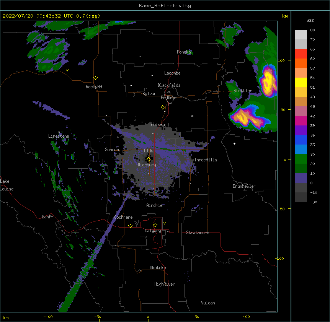This screenshot has width=330, height=322.
Task: Click the Ponoka city label
Action: (x=184, y=52)
